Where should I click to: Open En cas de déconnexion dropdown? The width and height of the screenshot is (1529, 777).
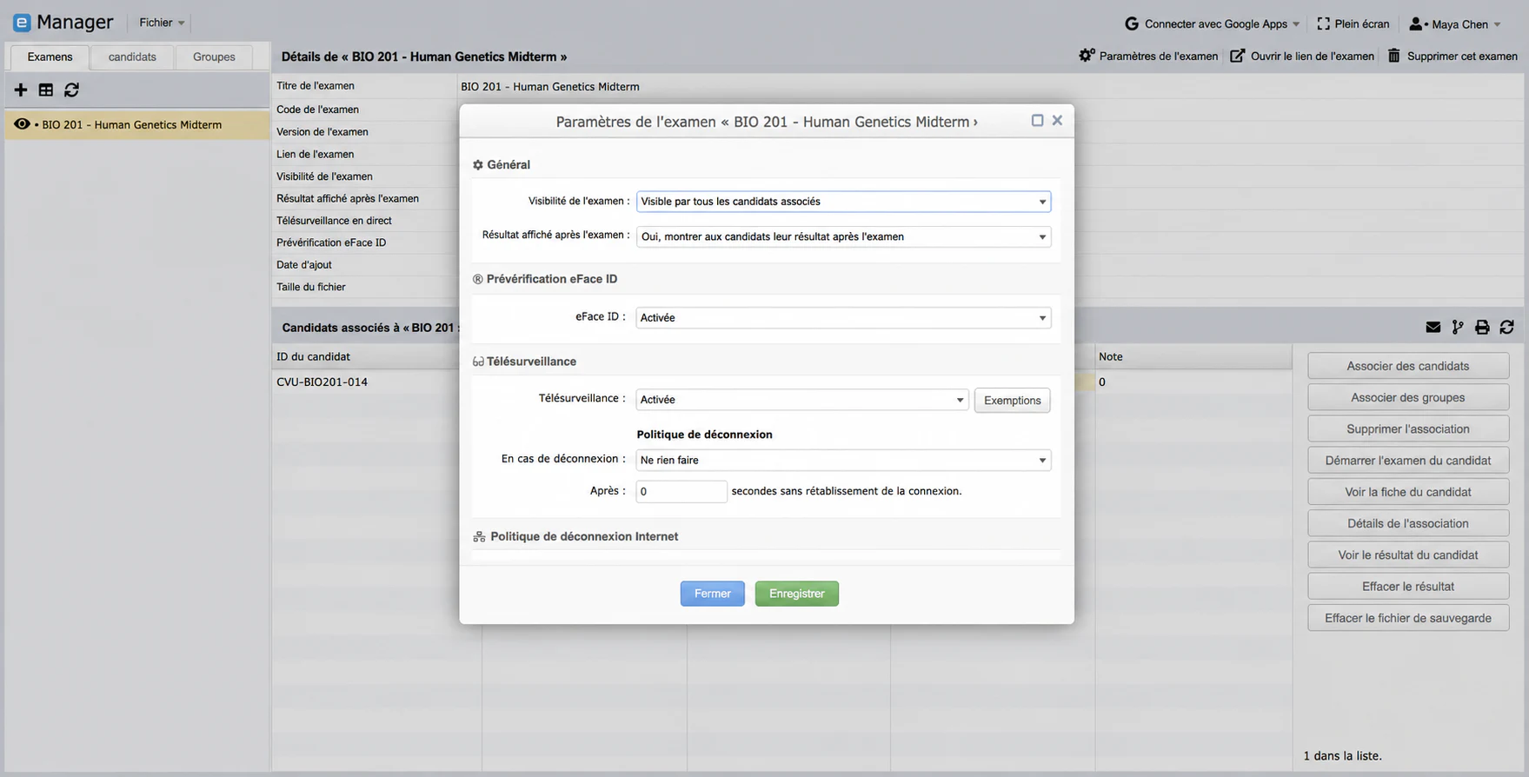pyautogui.click(x=843, y=460)
